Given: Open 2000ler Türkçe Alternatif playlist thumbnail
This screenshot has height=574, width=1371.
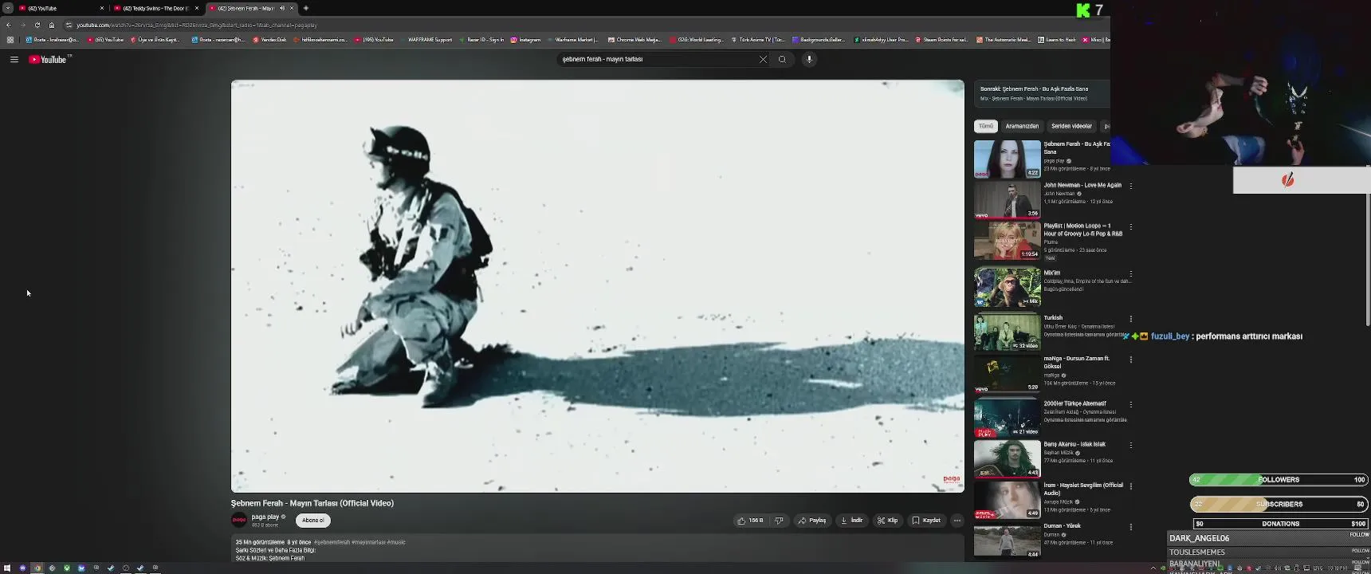Looking at the screenshot, I should (1008, 419).
